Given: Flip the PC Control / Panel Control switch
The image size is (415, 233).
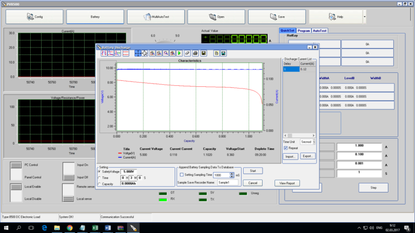Looking at the screenshot, I should [x=16, y=171].
